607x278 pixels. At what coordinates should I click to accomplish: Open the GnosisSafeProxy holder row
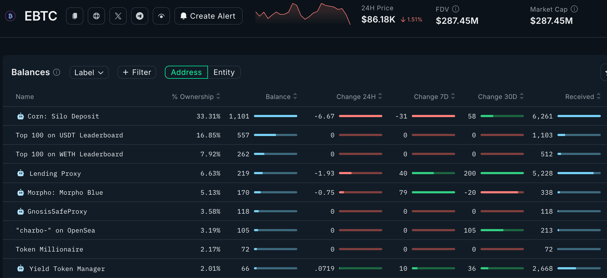click(x=57, y=211)
